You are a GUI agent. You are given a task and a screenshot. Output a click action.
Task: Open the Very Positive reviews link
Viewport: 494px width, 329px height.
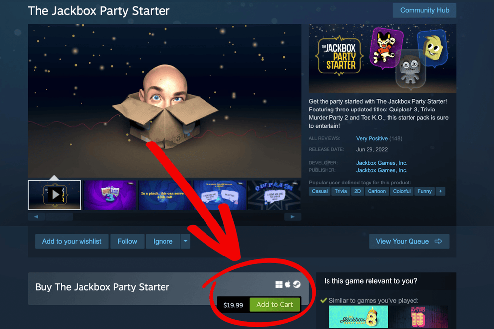pyautogui.click(x=372, y=139)
